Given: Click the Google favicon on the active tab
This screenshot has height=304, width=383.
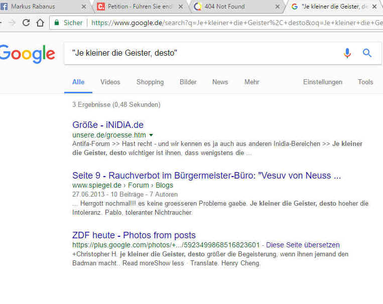Looking at the screenshot, I should pos(295,7).
